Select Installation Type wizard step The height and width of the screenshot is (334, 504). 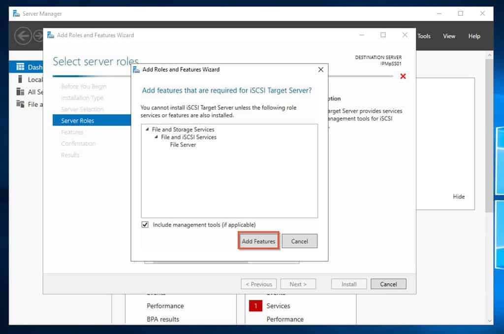pos(82,98)
